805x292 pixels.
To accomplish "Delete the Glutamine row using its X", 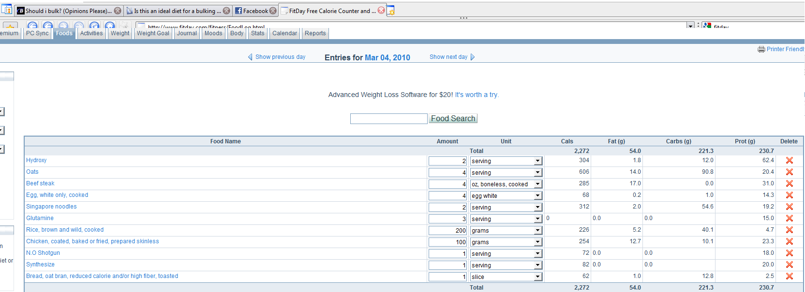I will 789,219.
